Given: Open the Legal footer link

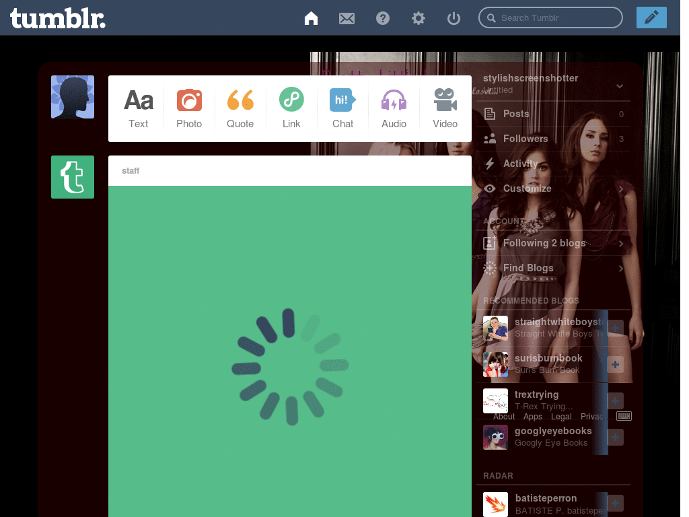Looking at the screenshot, I should tap(561, 417).
